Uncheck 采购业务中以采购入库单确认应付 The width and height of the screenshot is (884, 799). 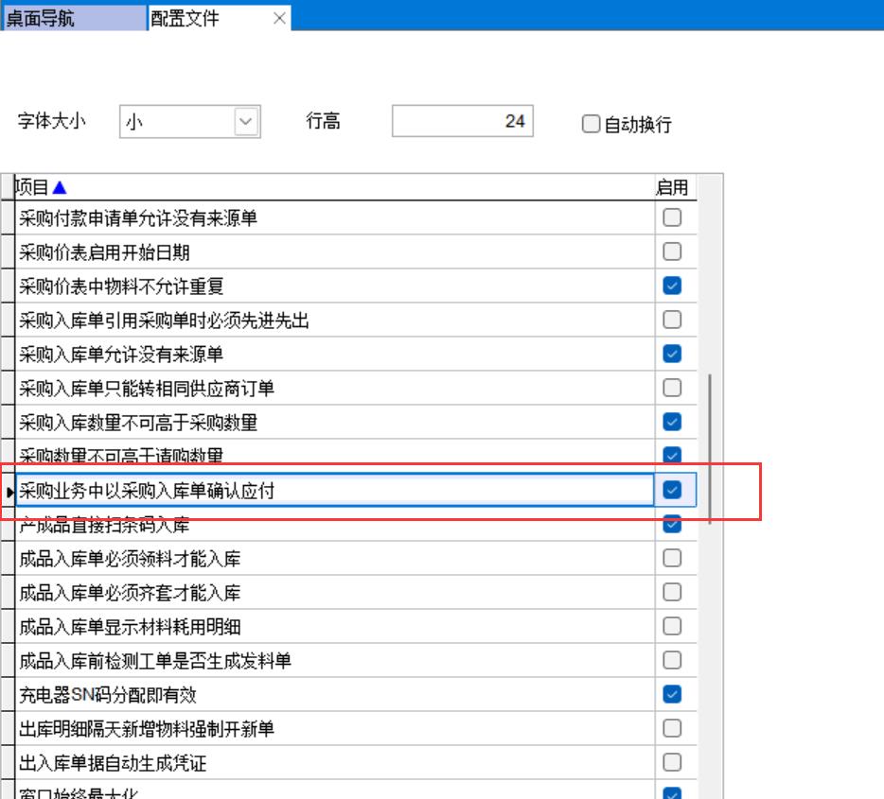click(x=672, y=490)
